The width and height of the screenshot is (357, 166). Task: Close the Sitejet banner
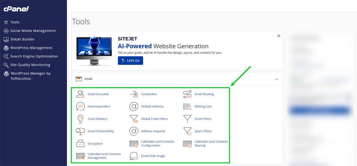point(279,36)
